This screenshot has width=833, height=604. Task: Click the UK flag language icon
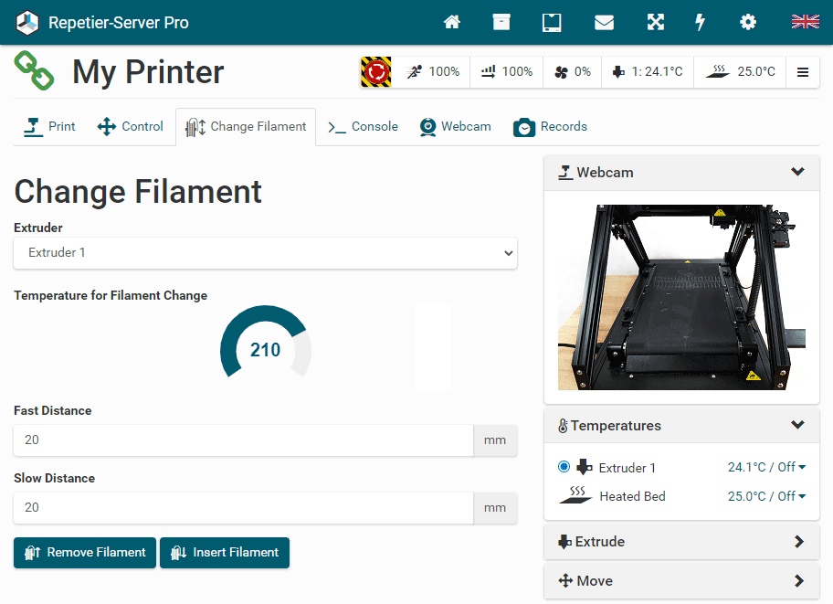(805, 22)
